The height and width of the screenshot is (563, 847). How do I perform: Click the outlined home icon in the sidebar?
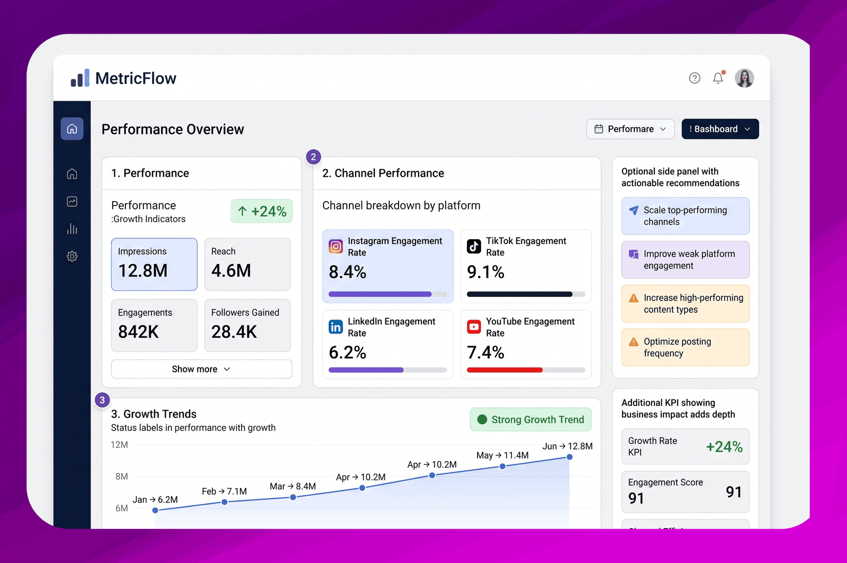72,174
